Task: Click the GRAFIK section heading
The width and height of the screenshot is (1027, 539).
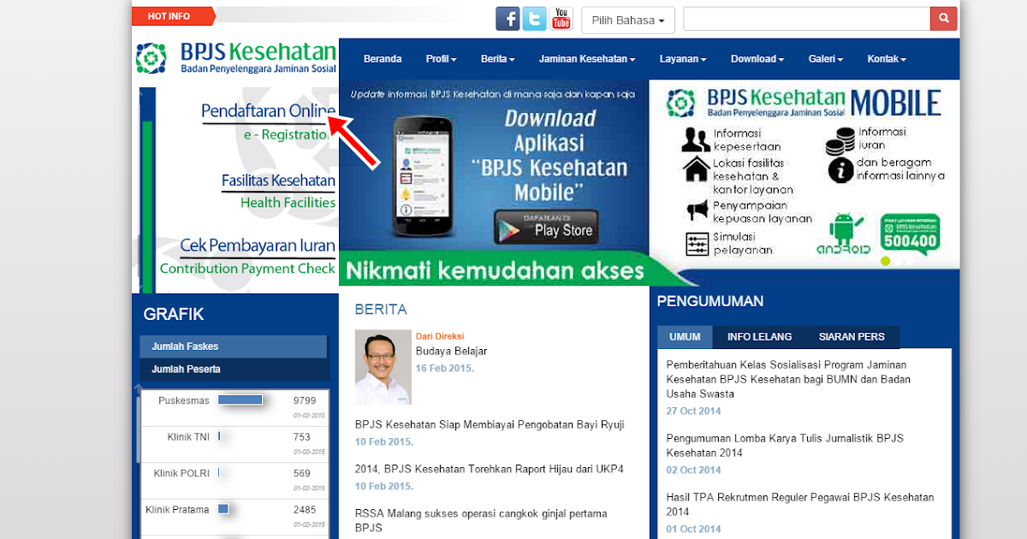Action: 174,314
